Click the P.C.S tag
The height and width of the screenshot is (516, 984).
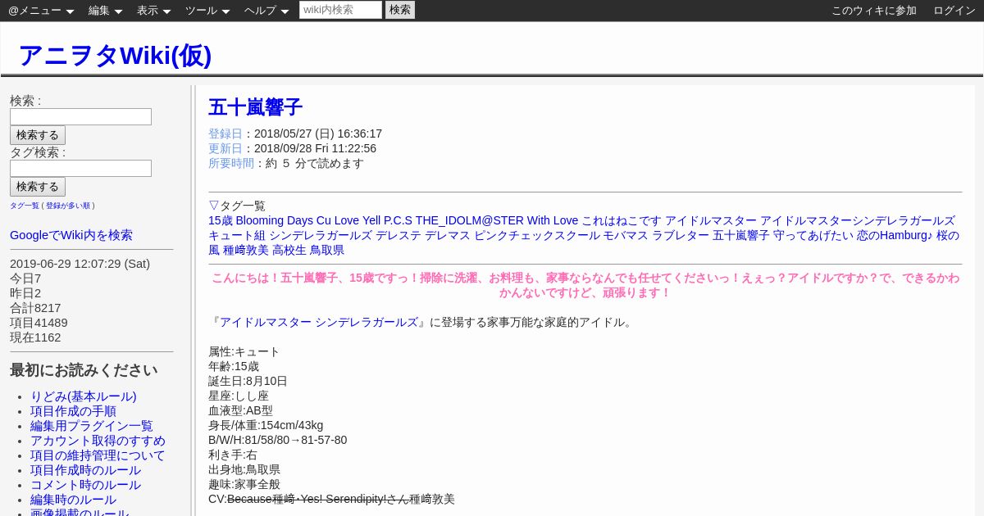[399, 220]
